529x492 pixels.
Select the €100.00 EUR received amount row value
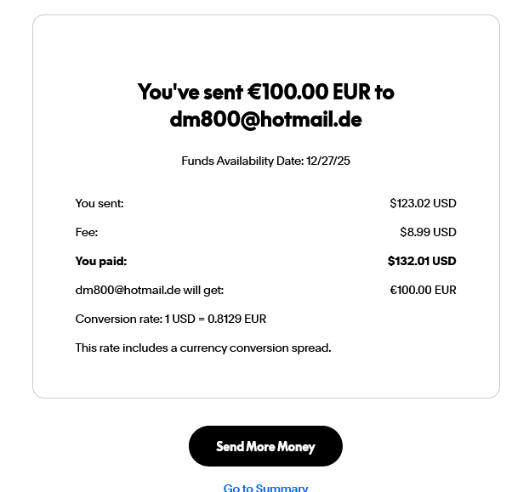pyautogui.click(x=423, y=290)
